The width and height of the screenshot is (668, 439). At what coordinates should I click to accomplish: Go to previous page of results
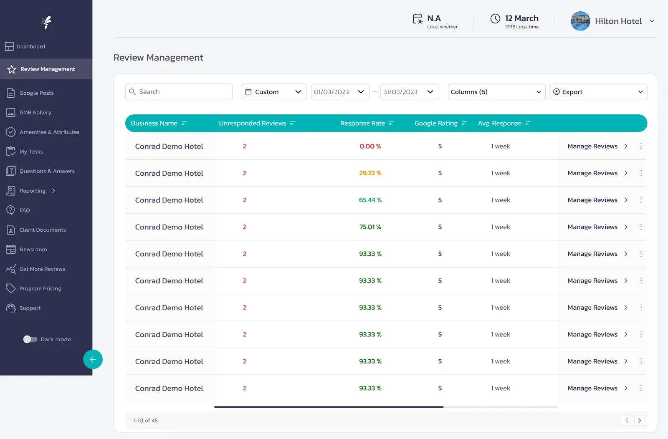click(x=627, y=420)
